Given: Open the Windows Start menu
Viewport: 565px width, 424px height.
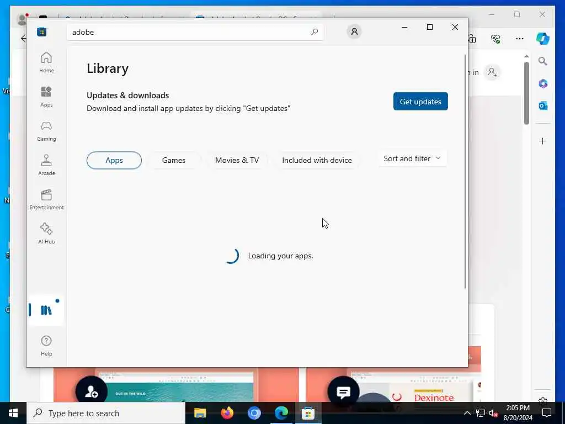Looking at the screenshot, I should pos(13,413).
